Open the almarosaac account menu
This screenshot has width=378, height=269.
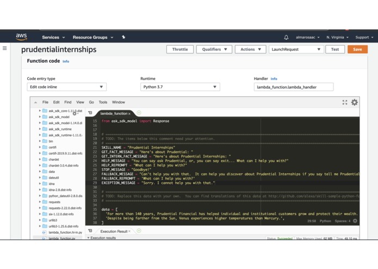pos(308,38)
